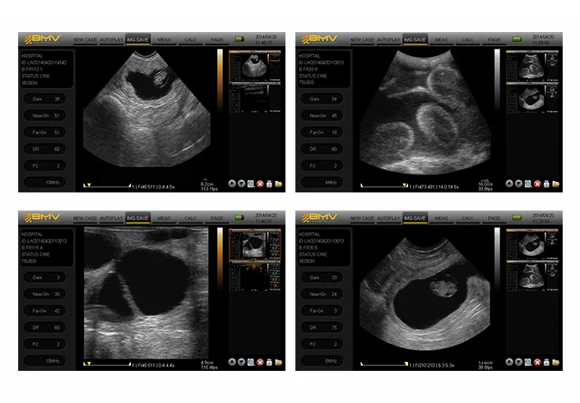Open image preview magnifier in the FR115.4 screen

click(251, 363)
